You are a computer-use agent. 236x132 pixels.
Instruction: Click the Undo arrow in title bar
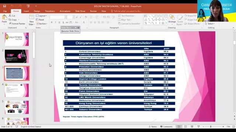pos(12,6)
